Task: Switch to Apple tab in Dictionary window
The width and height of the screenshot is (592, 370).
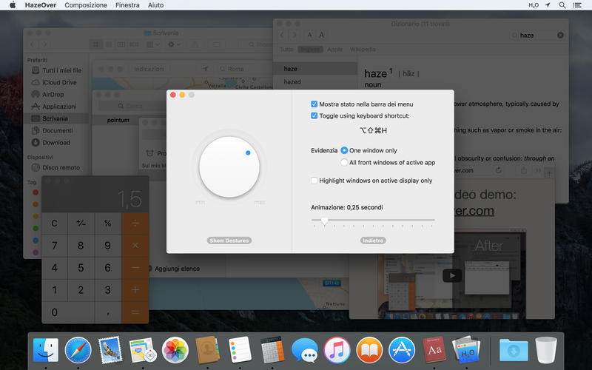Action: (334, 50)
